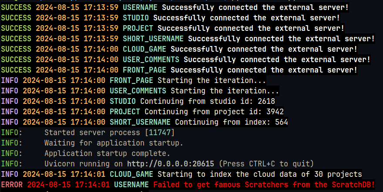Click the timestamp on the ERROR line
Image resolution: width=383 pixels, height=192 pixels.
click(x=68, y=185)
